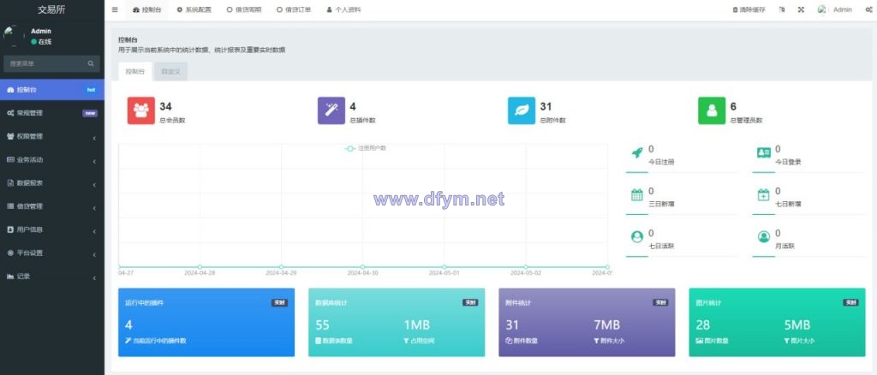
Task: Click the purple magic wand 总插件数 icon
Action: point(331,110)
